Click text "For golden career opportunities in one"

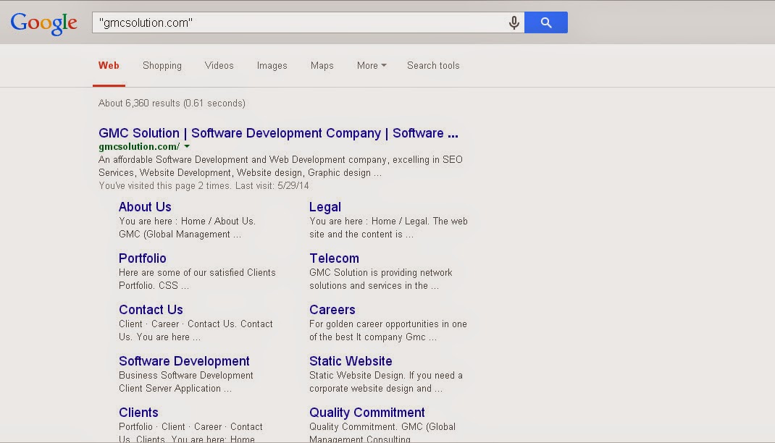(388, 324)
